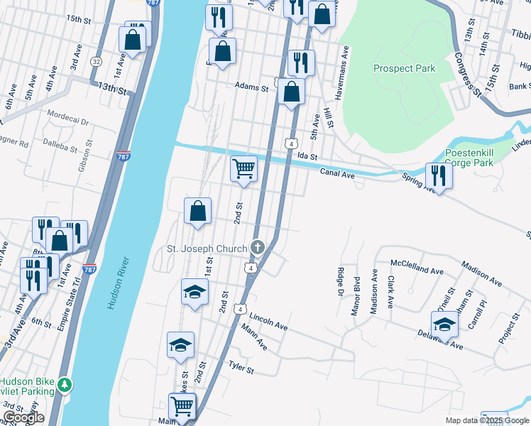The image size is (531, 426).
Task: Select restaurant marker north of Adams St
Action: click(x=302, y=65)
